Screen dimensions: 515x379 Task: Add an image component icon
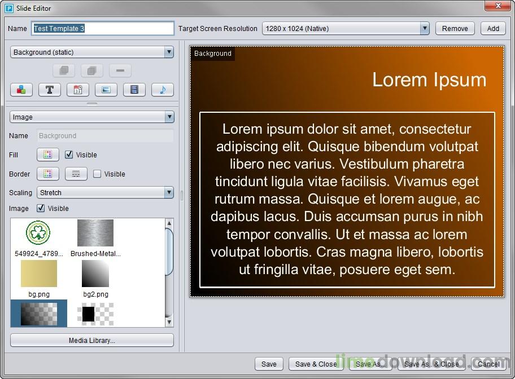click(x=106, y=90)
